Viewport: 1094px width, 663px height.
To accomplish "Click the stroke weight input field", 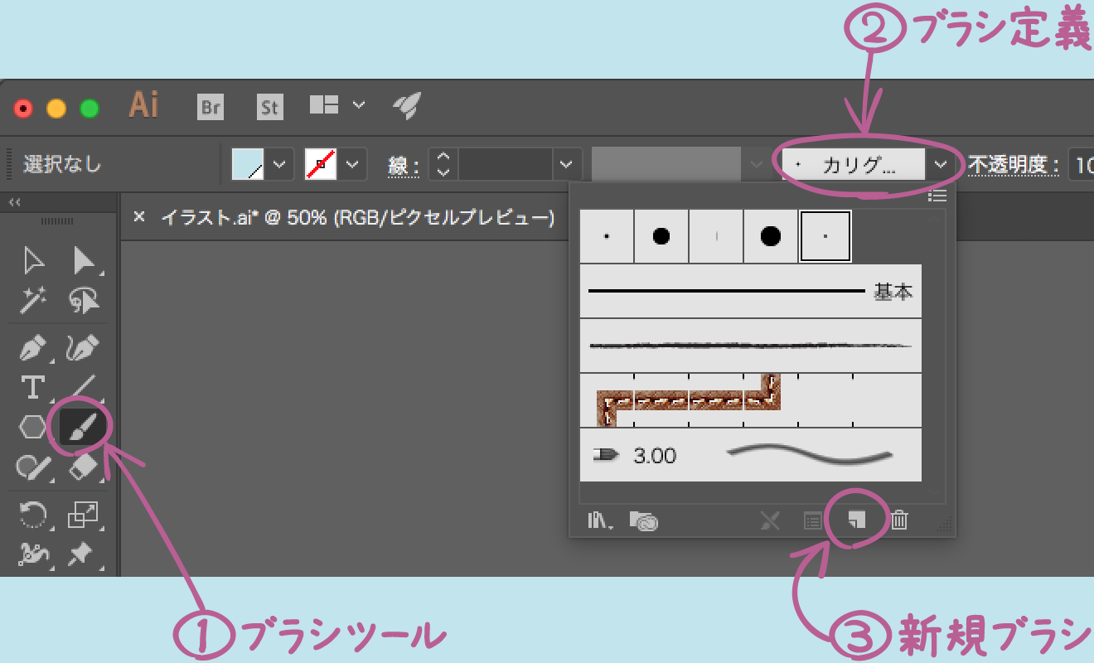I will [505, 163].
